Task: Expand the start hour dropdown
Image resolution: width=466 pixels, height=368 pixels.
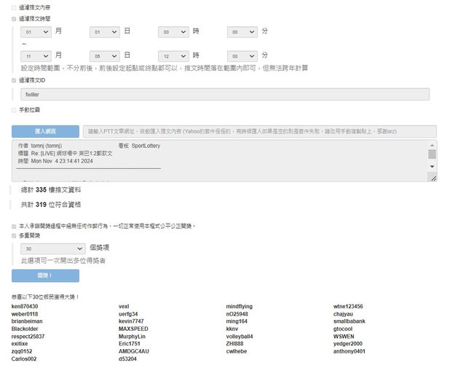Action: [x=173, y=33]
